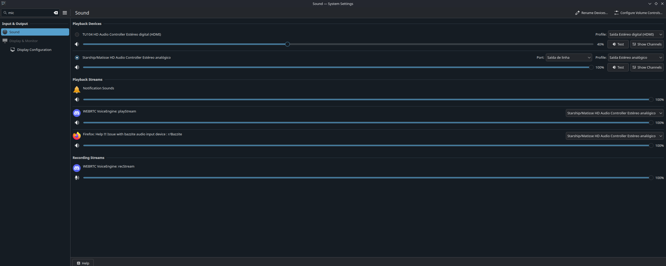Click the Recording Streams section header
The image size is (666, 266).
[88, 158]
